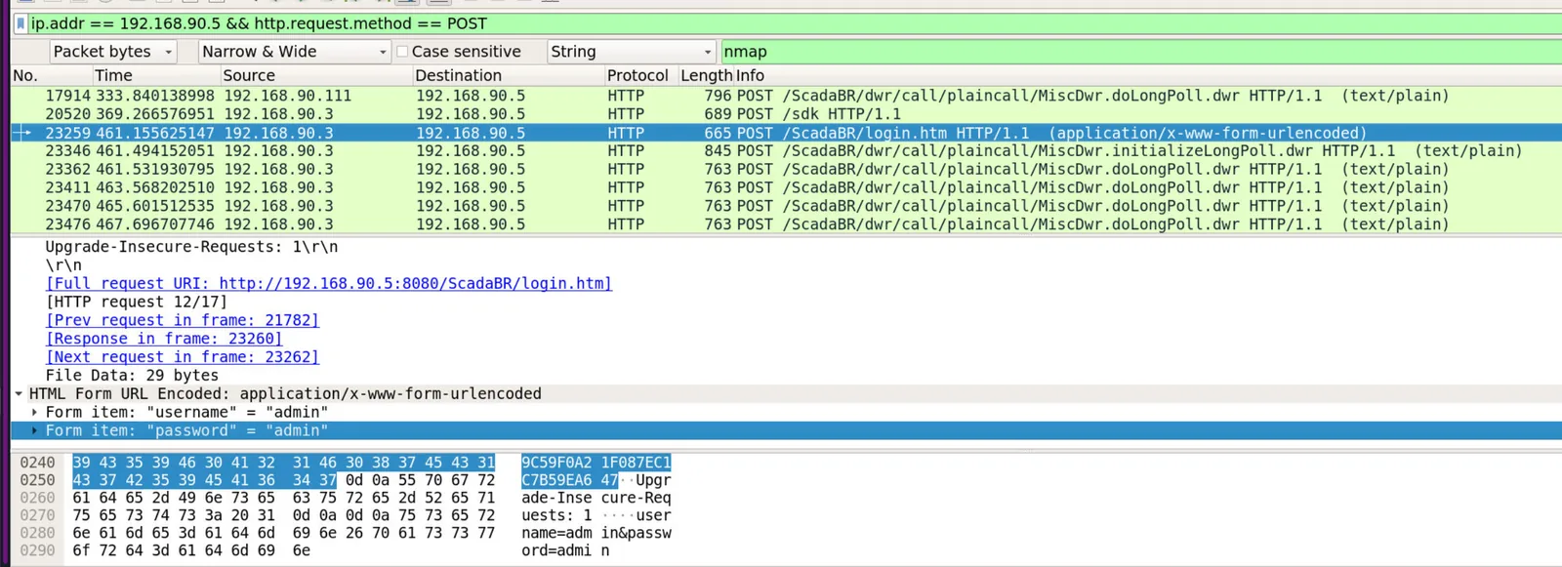The width and height of the screenshot is (1562, 567).
Task: Select packet number 23362
Action: click(67, 169)
